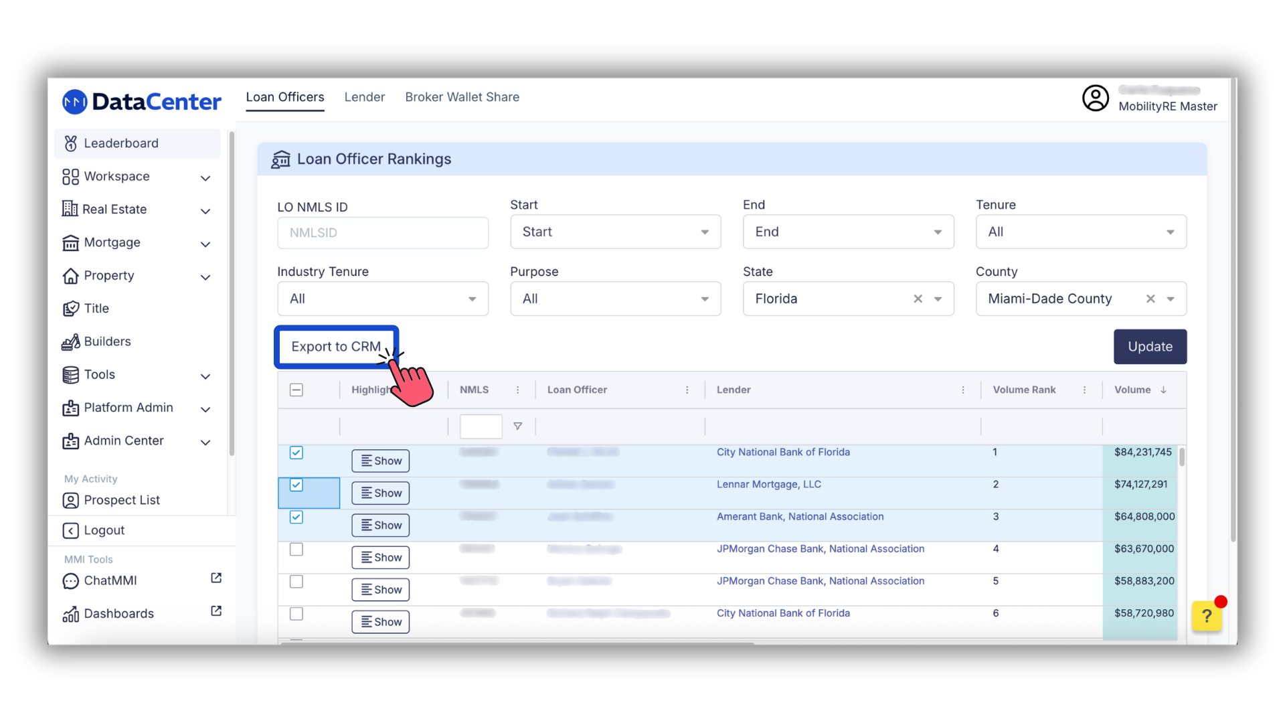This screenshot has height=723, width=1285.
Task: Open ChatMMI external link icon
Action: [x=216, y=578]
